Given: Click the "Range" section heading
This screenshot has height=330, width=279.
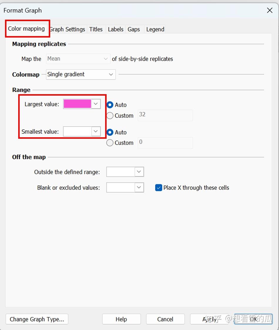Looking at the screenshot, I should pos(21,90).
